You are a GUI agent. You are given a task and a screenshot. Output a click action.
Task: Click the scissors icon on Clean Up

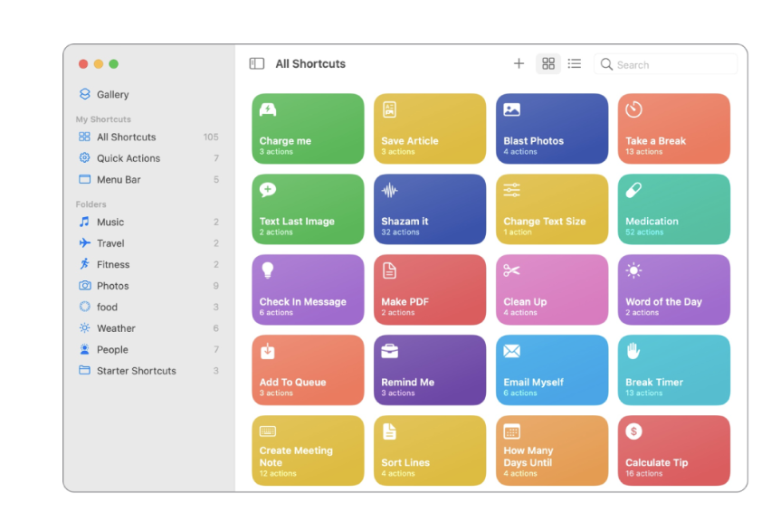(x=511, y=270)
